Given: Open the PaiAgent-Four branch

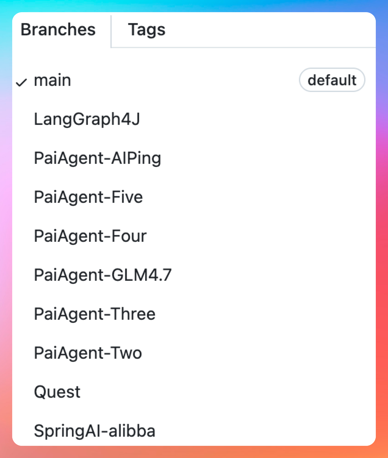Looking at the screenshot, I should pyautogui.click(x=90, y=236).
